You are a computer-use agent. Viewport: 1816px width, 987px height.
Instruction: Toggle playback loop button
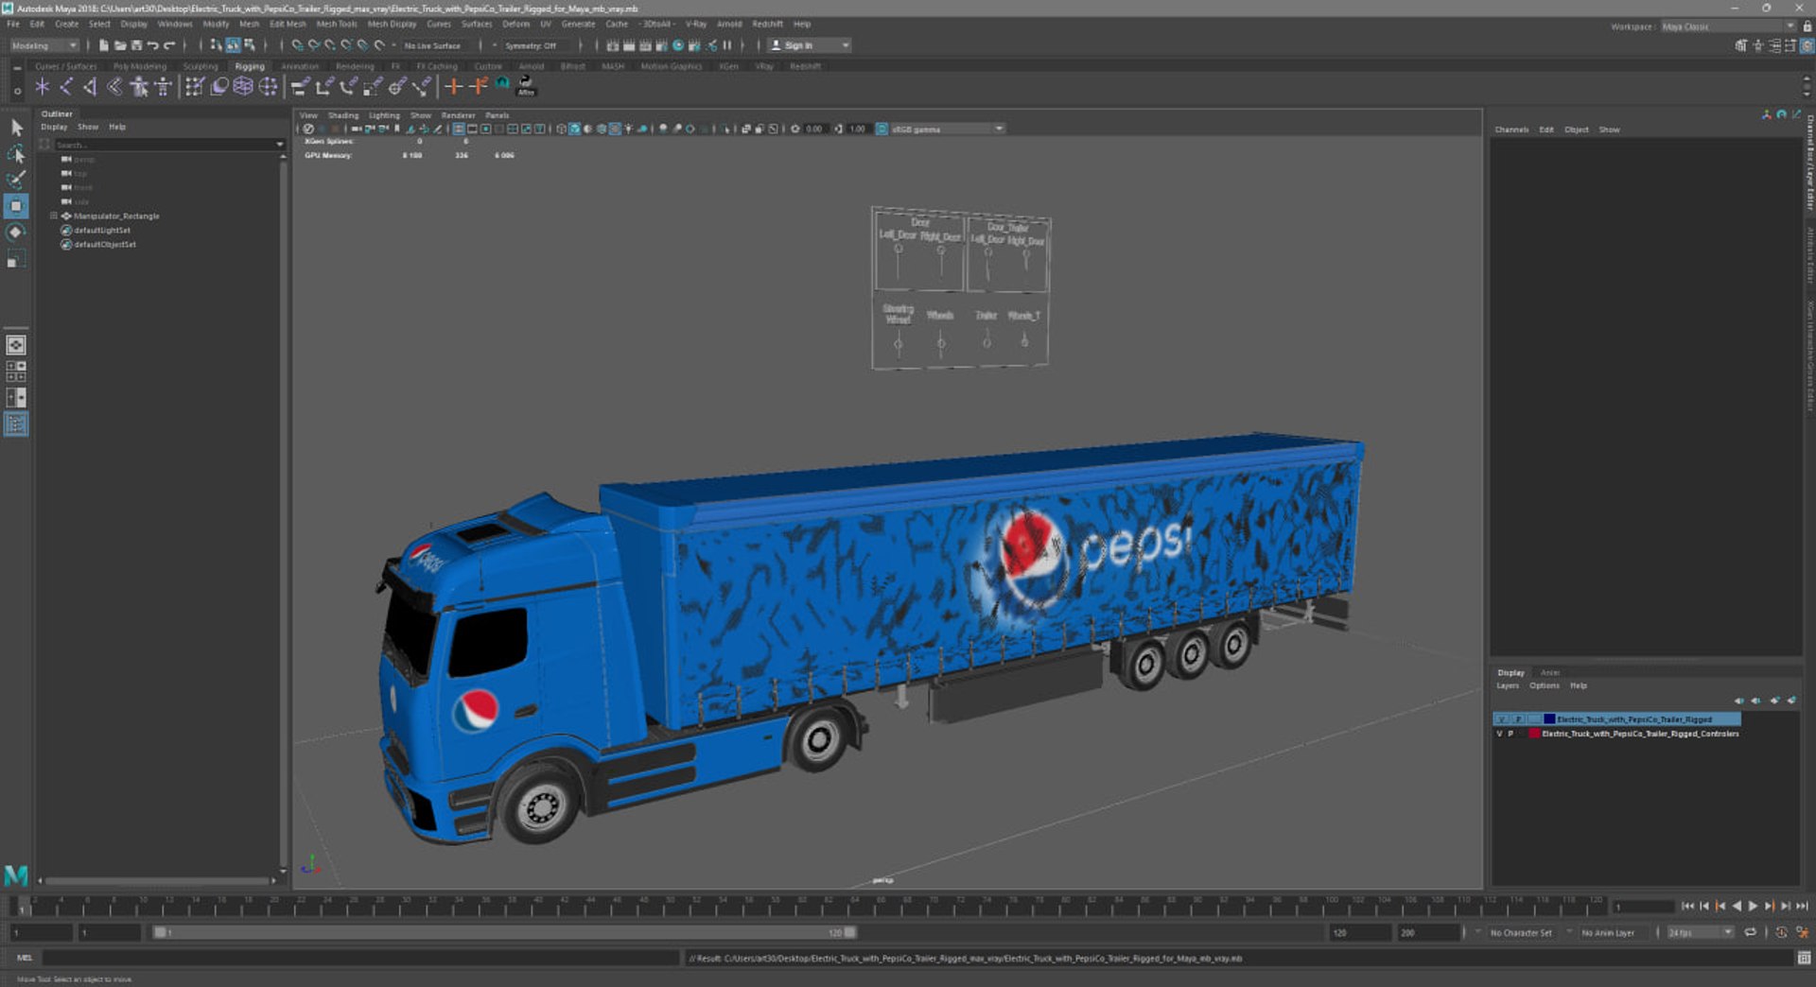1751,932
